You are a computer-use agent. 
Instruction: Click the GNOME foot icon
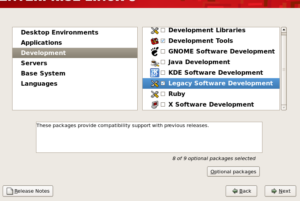click(x=154, y=51)
